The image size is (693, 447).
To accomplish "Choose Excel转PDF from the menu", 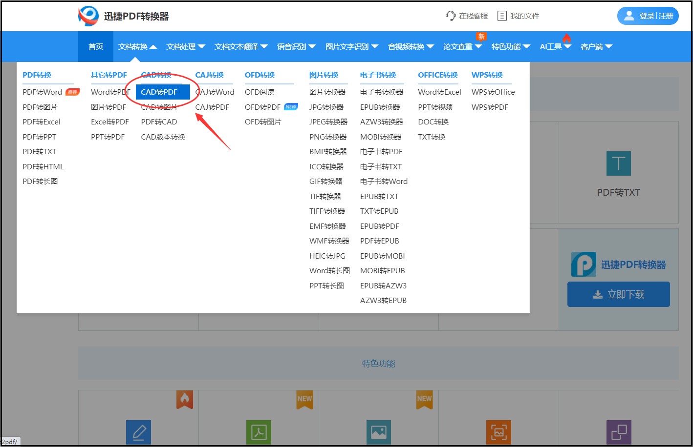I will pyautogui.click(x=110, y=122).
